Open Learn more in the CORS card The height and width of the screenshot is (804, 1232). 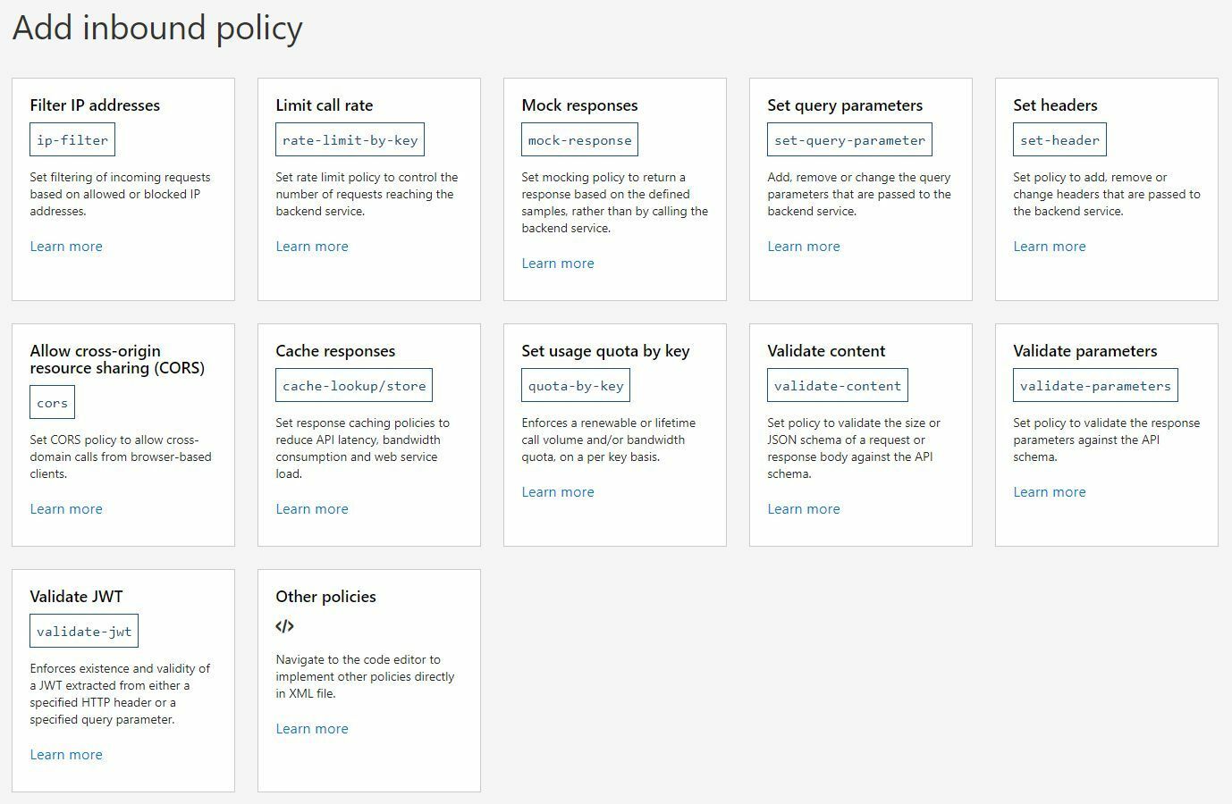click(x=65, y=508)
